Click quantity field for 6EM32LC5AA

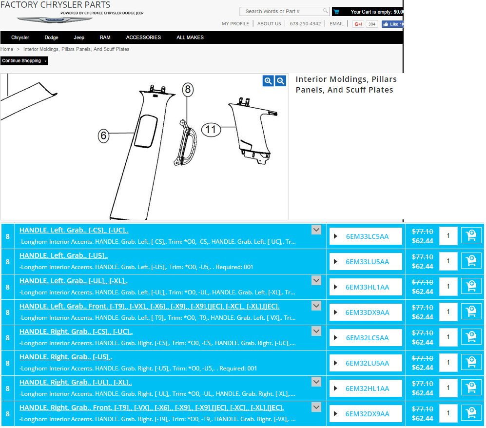448,337
